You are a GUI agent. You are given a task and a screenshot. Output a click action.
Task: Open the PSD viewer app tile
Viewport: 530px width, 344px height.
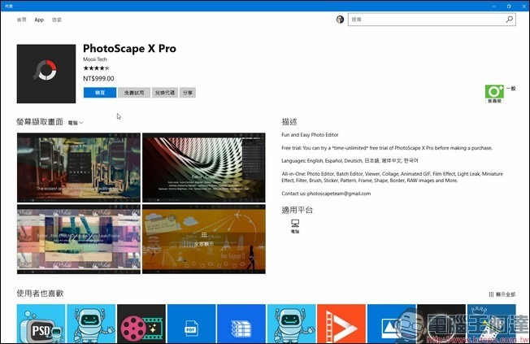(x=41, y=324)
